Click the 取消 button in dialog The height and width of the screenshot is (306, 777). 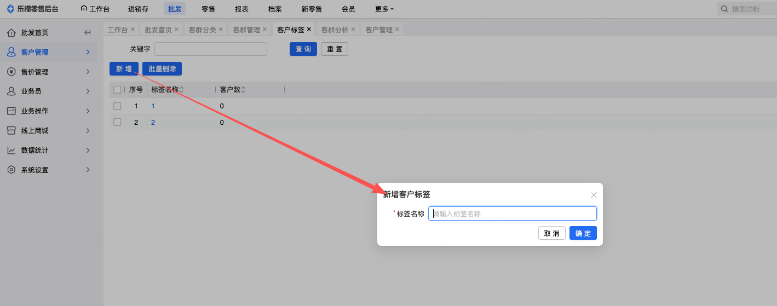[552, 233]
